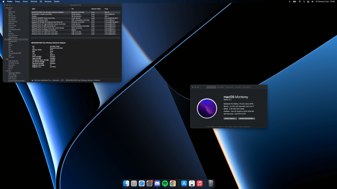Screen dimensions: 337x189
Task: Activate Siri from the menu bar
Action: (312, 2)
